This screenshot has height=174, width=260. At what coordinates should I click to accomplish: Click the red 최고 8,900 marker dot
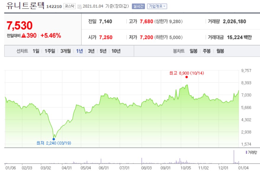tap(187, 77)
